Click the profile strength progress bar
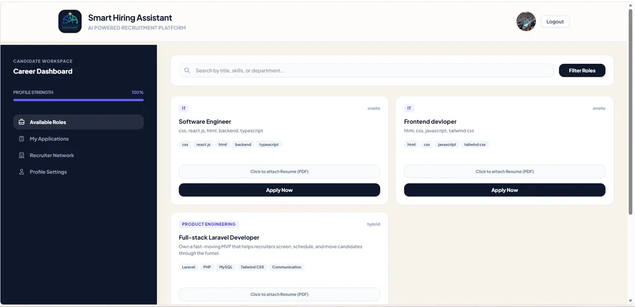The width and height of the screenshot is (635, 307). tap(78, 100)
